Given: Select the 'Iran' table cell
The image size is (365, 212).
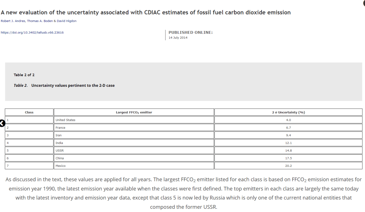Looking at the screenshot, I should pos(59,135).
